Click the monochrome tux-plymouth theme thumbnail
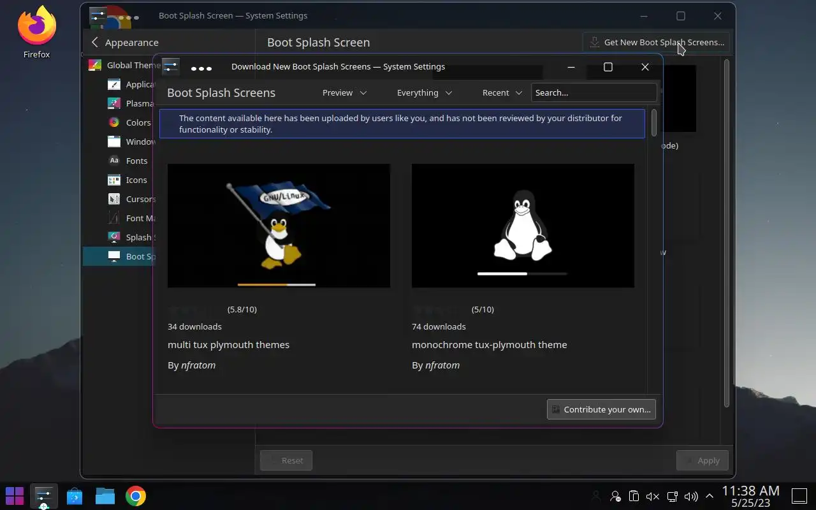The width and height of the screenshot is (816, 510). (523, 226)
